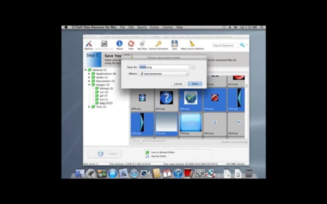Click the green cur folder icon
The height and width of the screenshot is (204, 327).
97,92
